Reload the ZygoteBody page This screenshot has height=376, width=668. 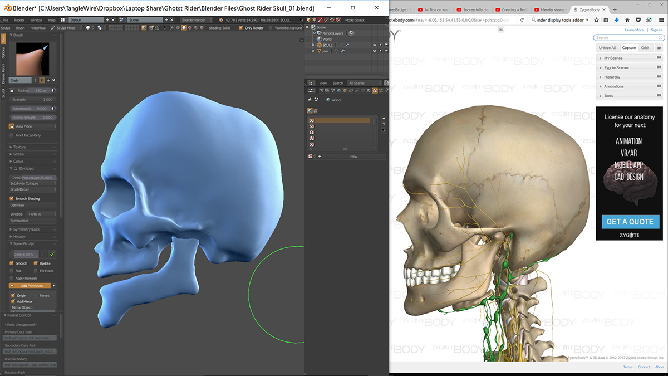point(522,20)
